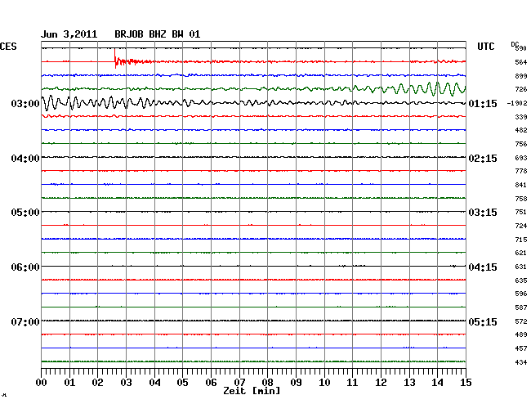The image size is (531, 404).
Task: Pick the DC value "778"
Action: coord(521,171)
